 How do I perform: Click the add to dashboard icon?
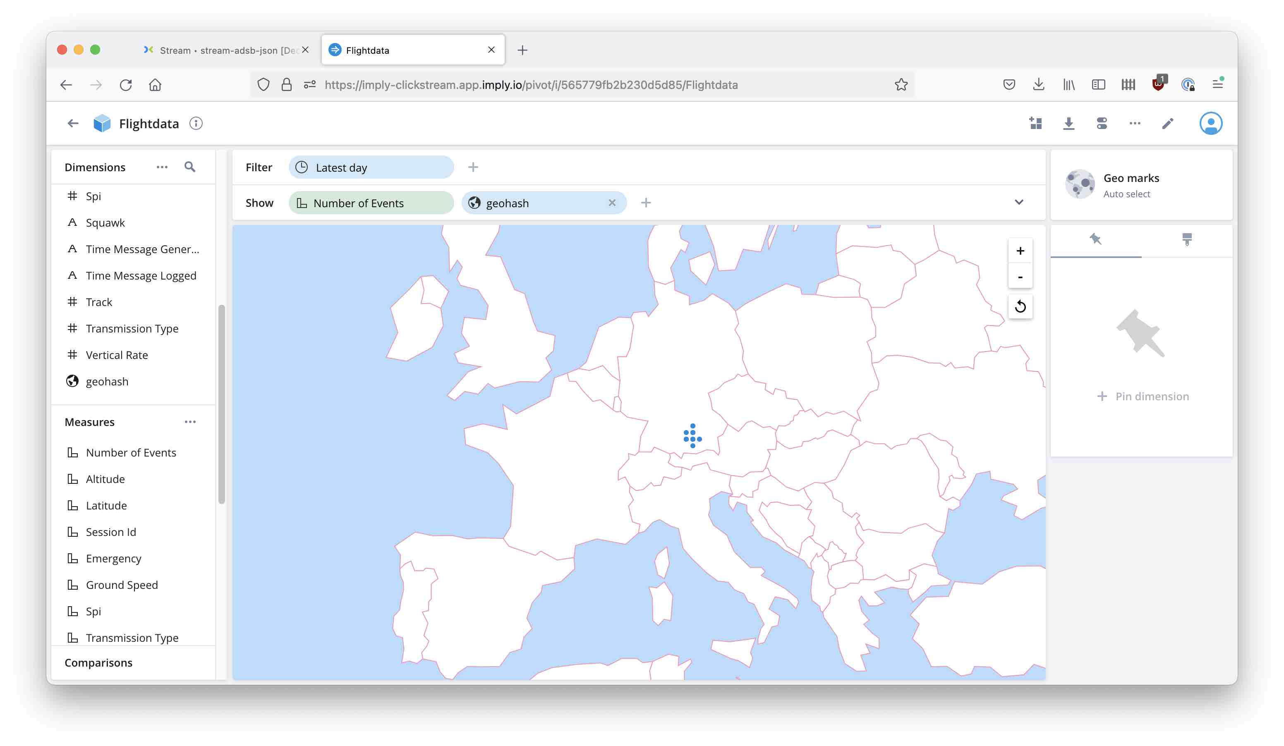(x=1035, y=123)
